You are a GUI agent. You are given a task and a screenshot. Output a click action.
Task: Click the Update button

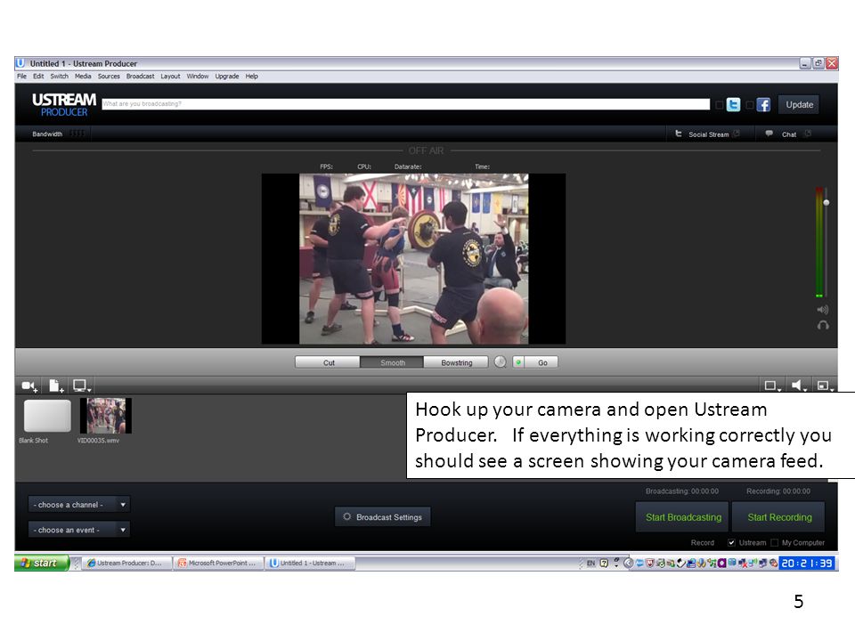(800, 105)
